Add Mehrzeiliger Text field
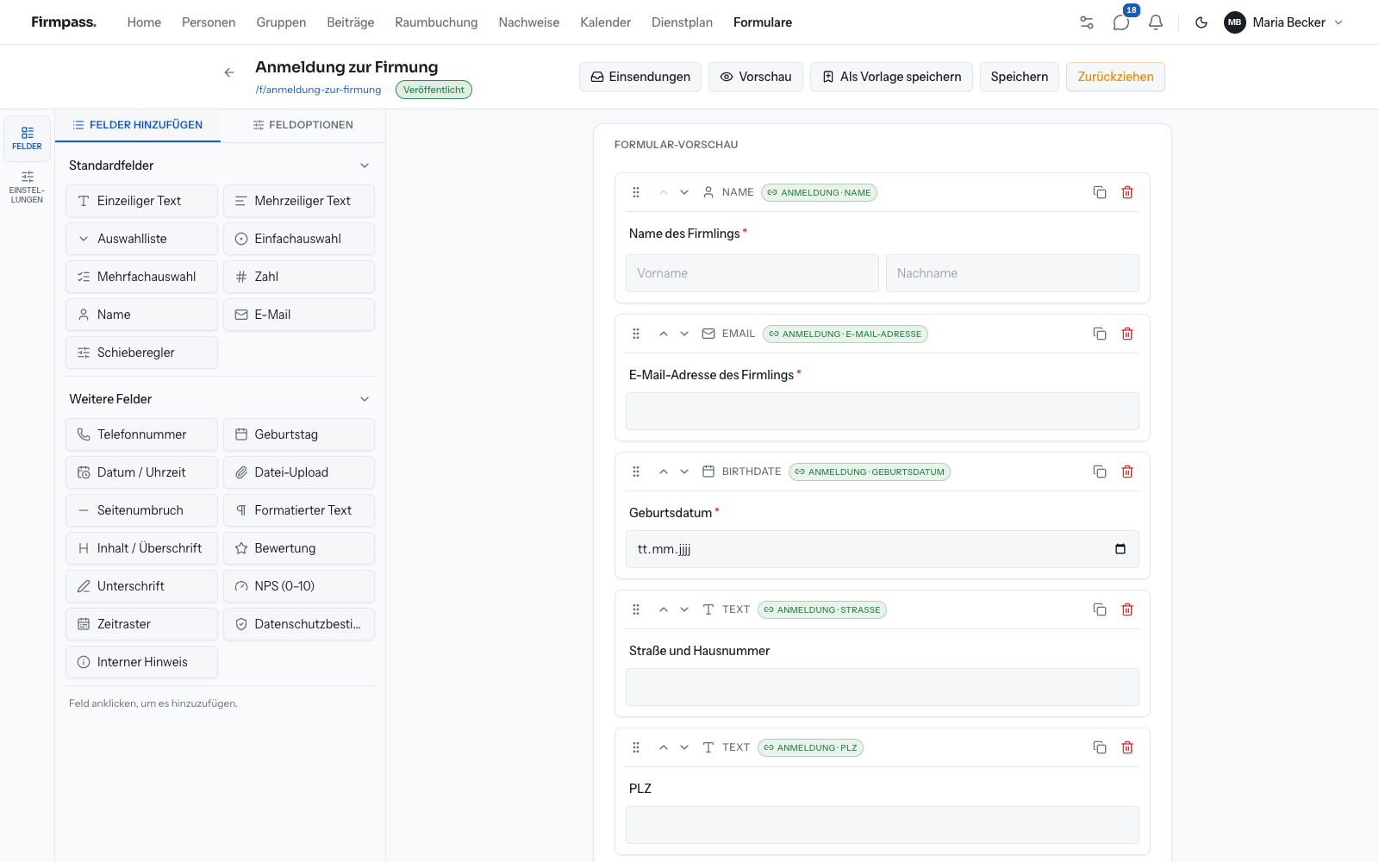1379x862 pixels. tap(299, 201)
